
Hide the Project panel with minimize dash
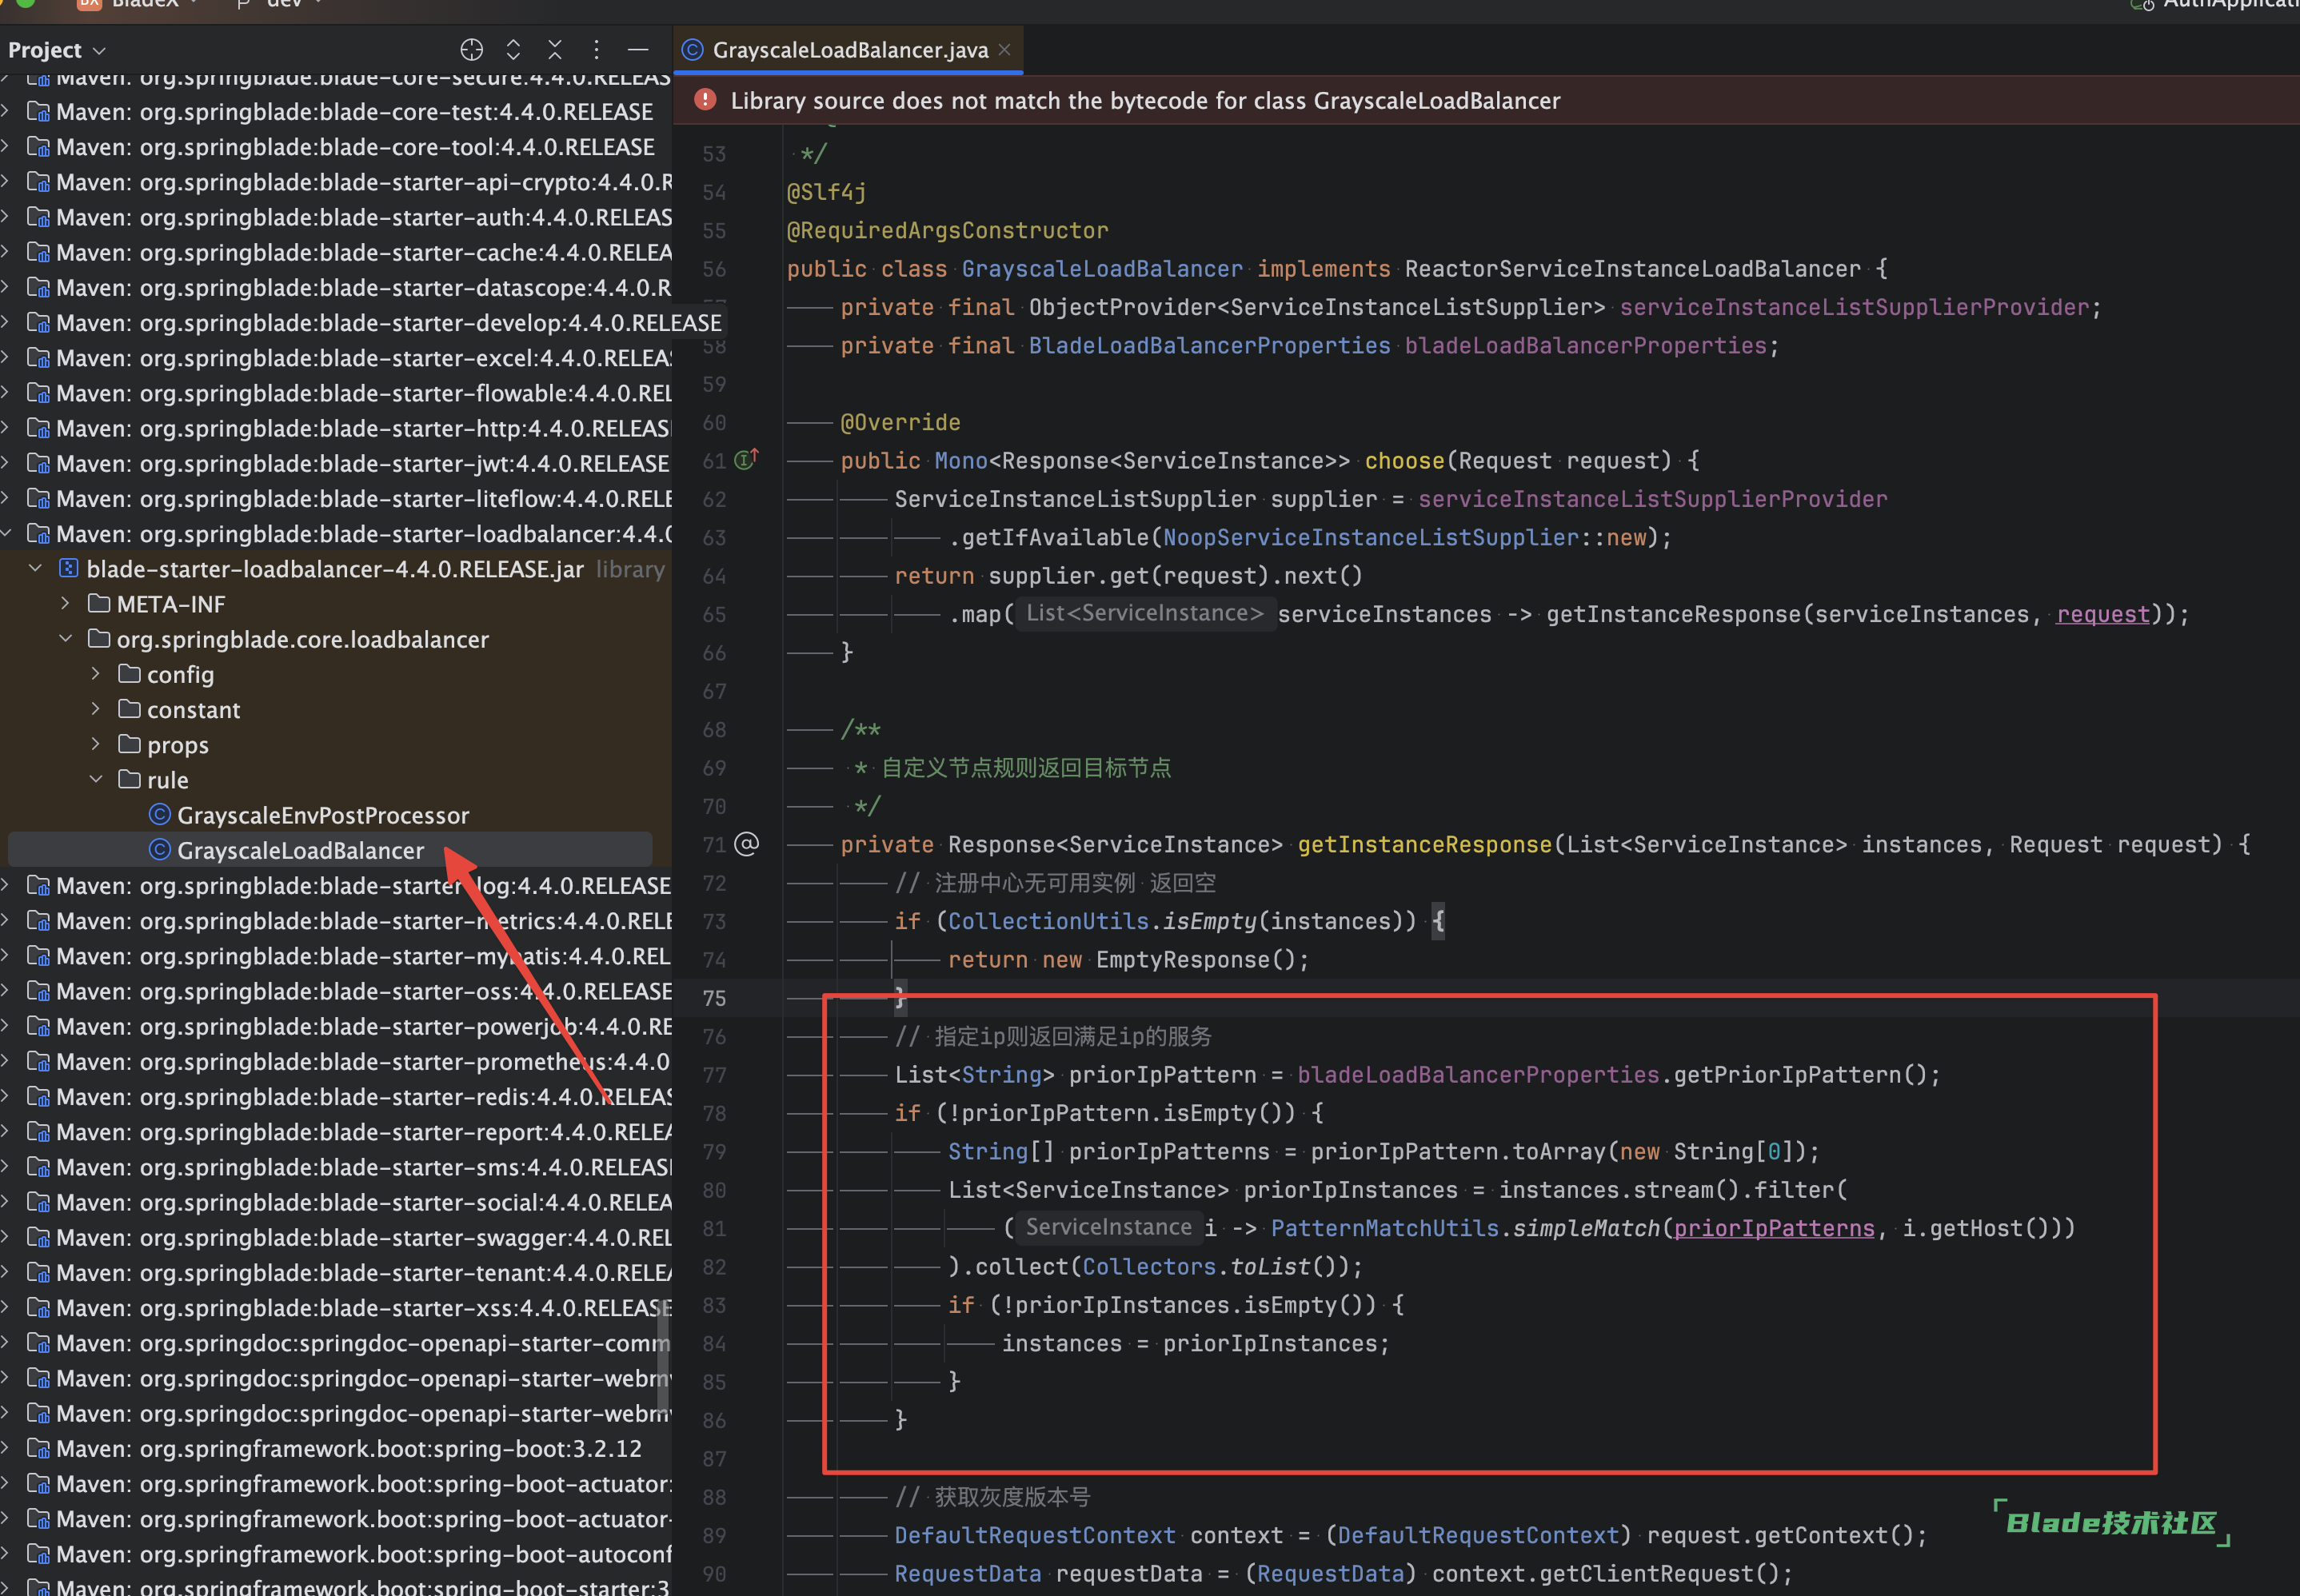point(638,49)
